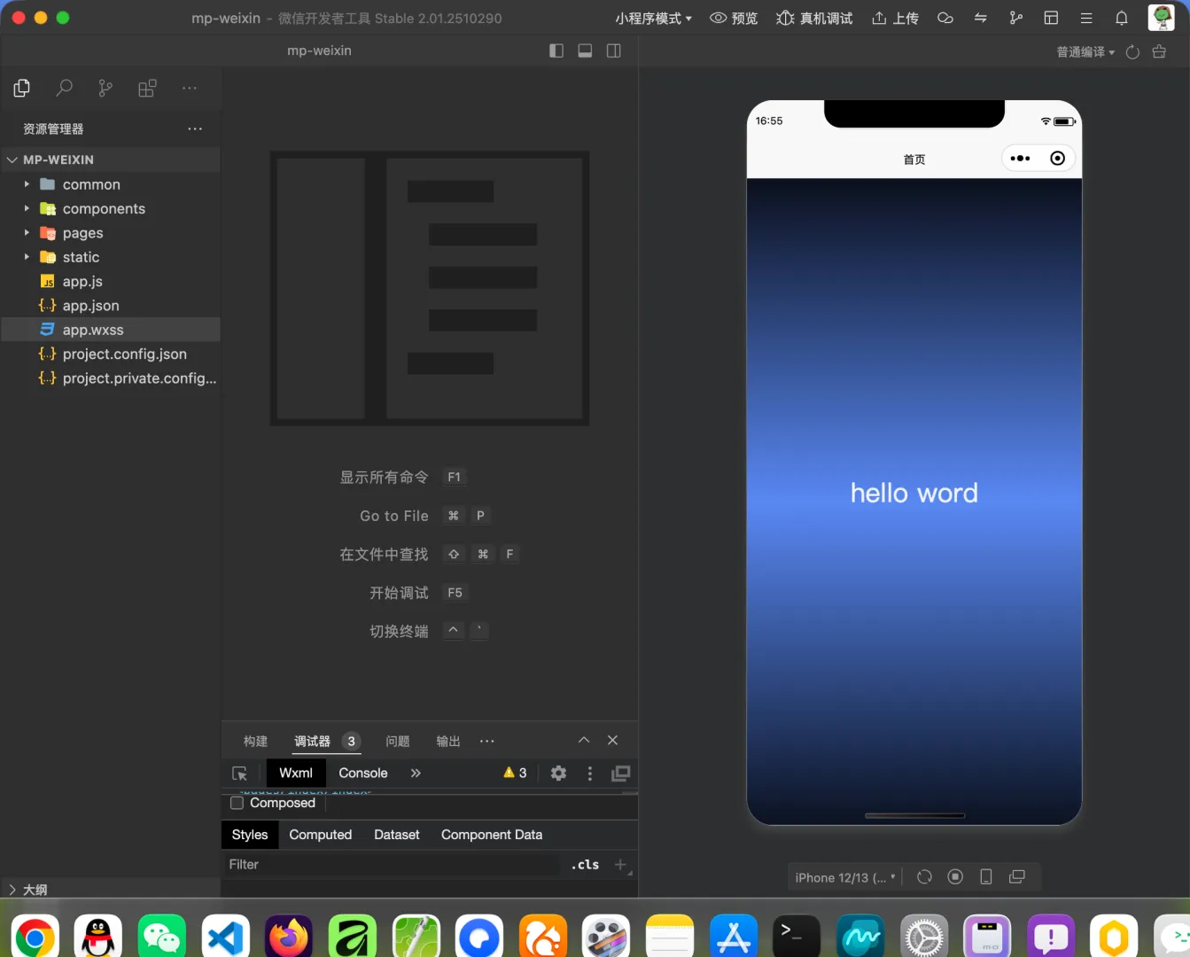Open the search icon in the sidebar
The height and width of the screenshot is (957, 1190).
pos(64,88)
